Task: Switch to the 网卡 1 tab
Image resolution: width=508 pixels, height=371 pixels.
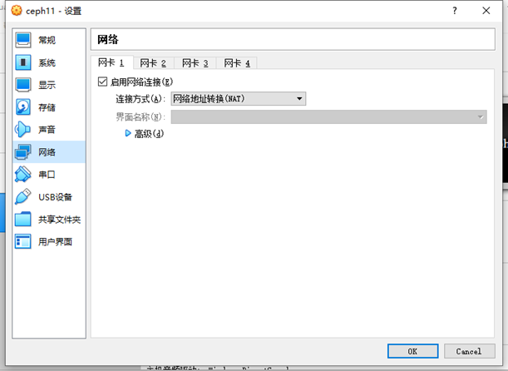Action: click(111, 62)
